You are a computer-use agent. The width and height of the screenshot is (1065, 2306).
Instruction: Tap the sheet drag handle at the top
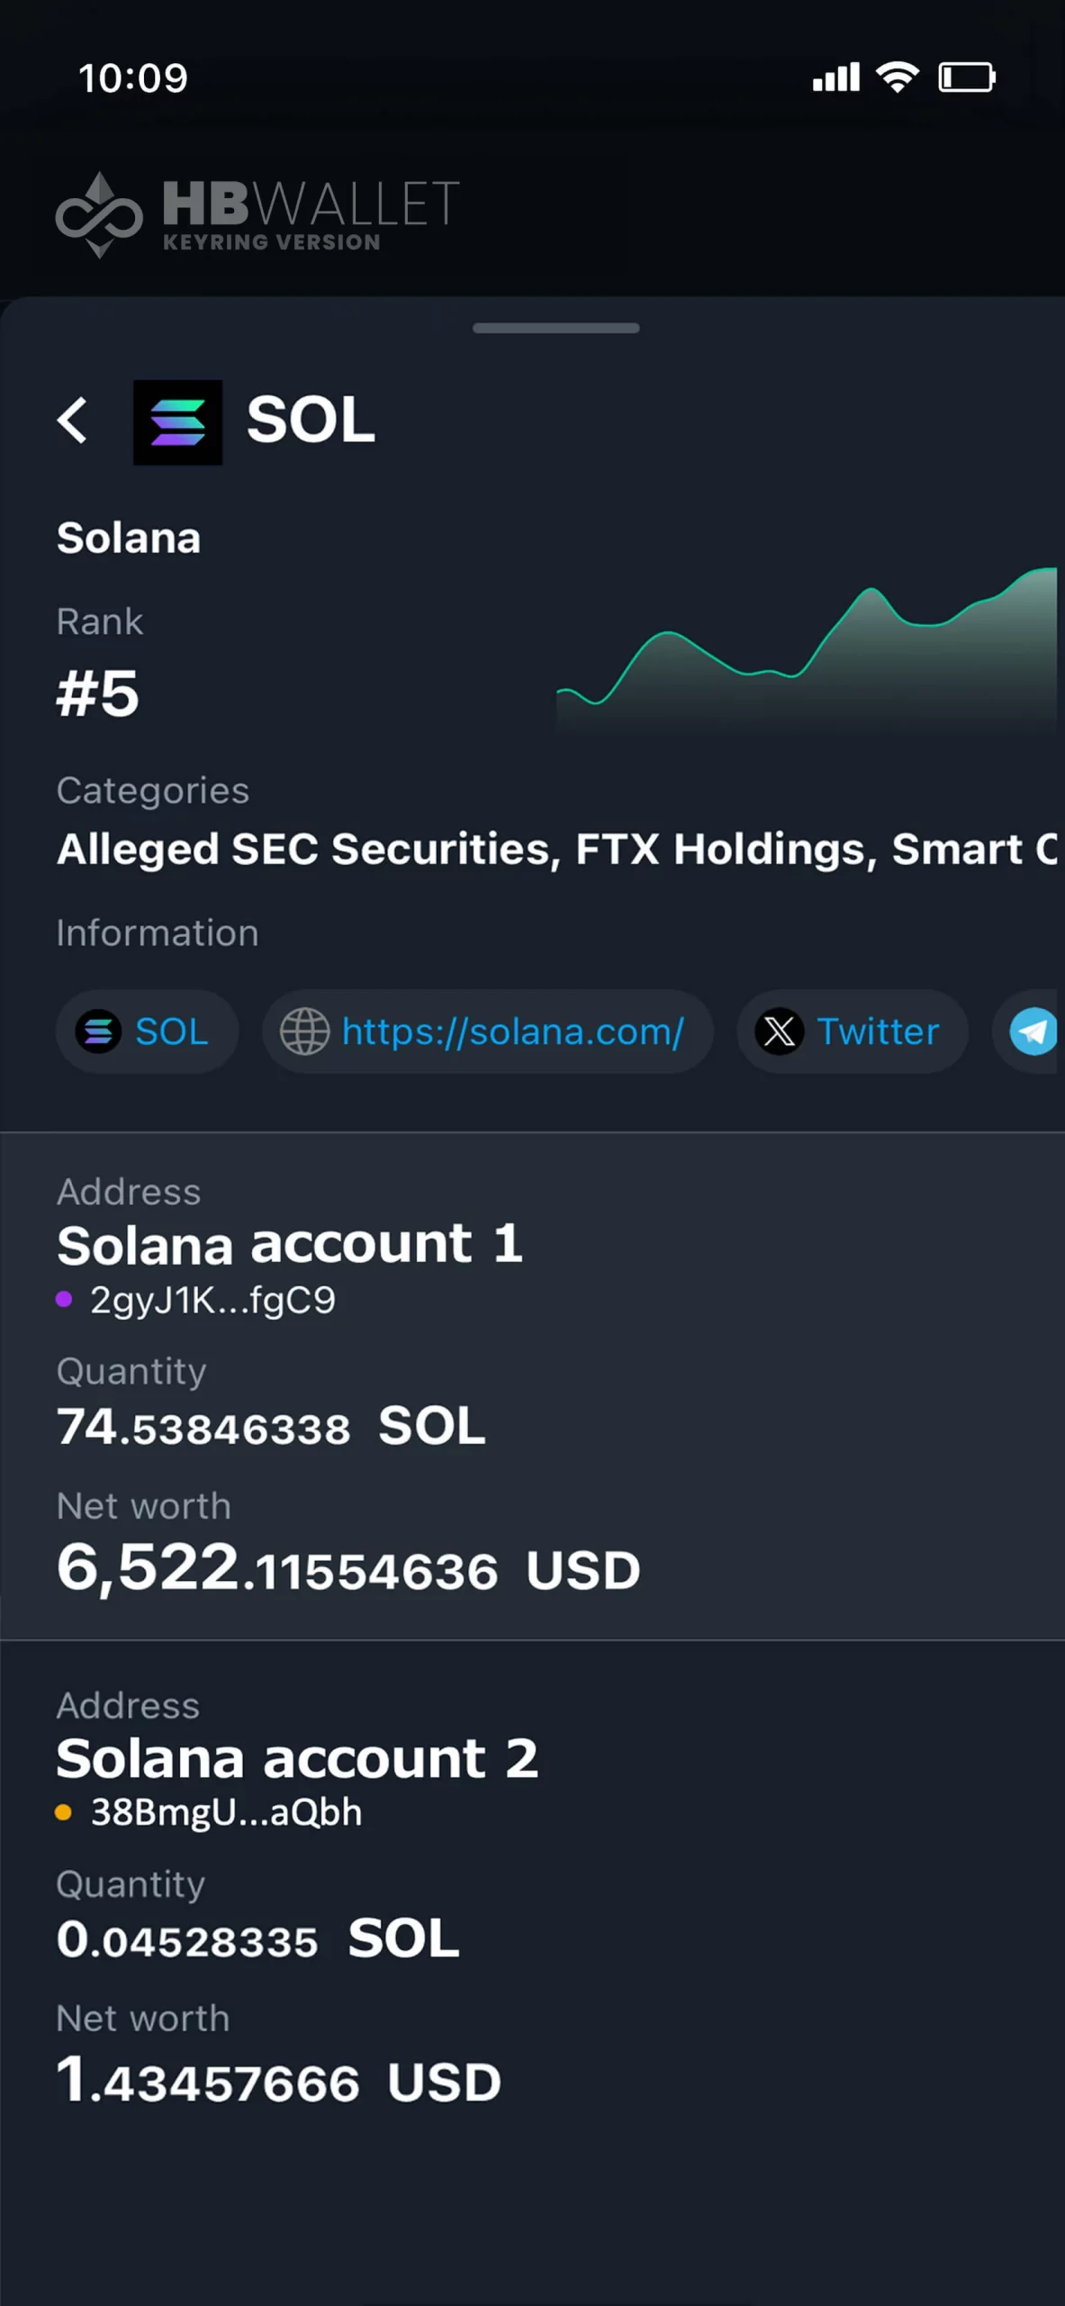point(555,329)
